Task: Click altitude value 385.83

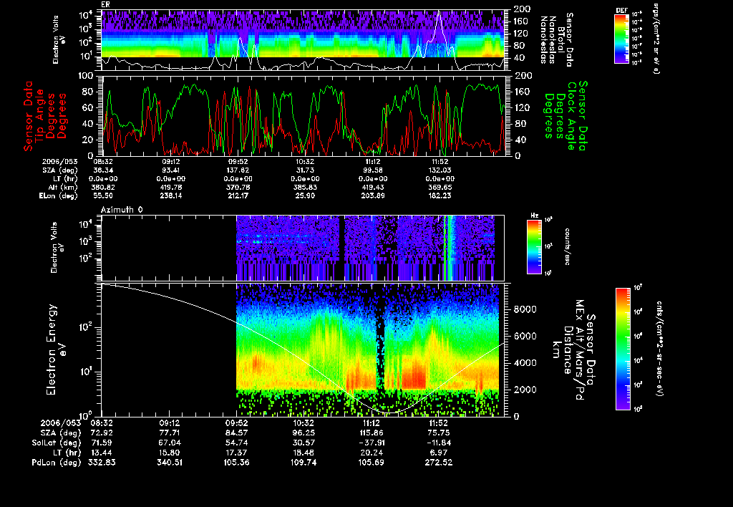Action: click(x=305, y=187)
